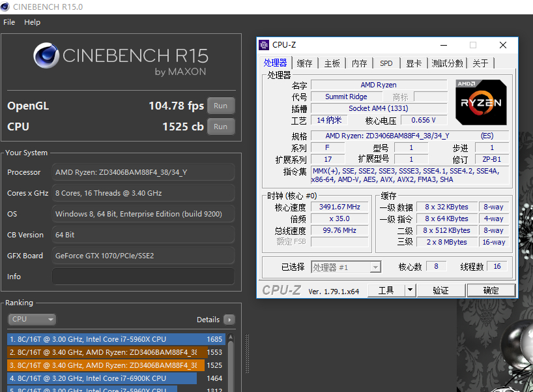This screenshot has height=392, width=533.
Task: Run the OpenGL benchmark
Action: (x=220, y=106)
